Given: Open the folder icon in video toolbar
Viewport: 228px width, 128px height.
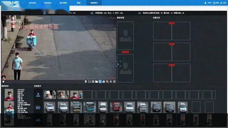Looking at the screenshot, I should pos(97,82).
